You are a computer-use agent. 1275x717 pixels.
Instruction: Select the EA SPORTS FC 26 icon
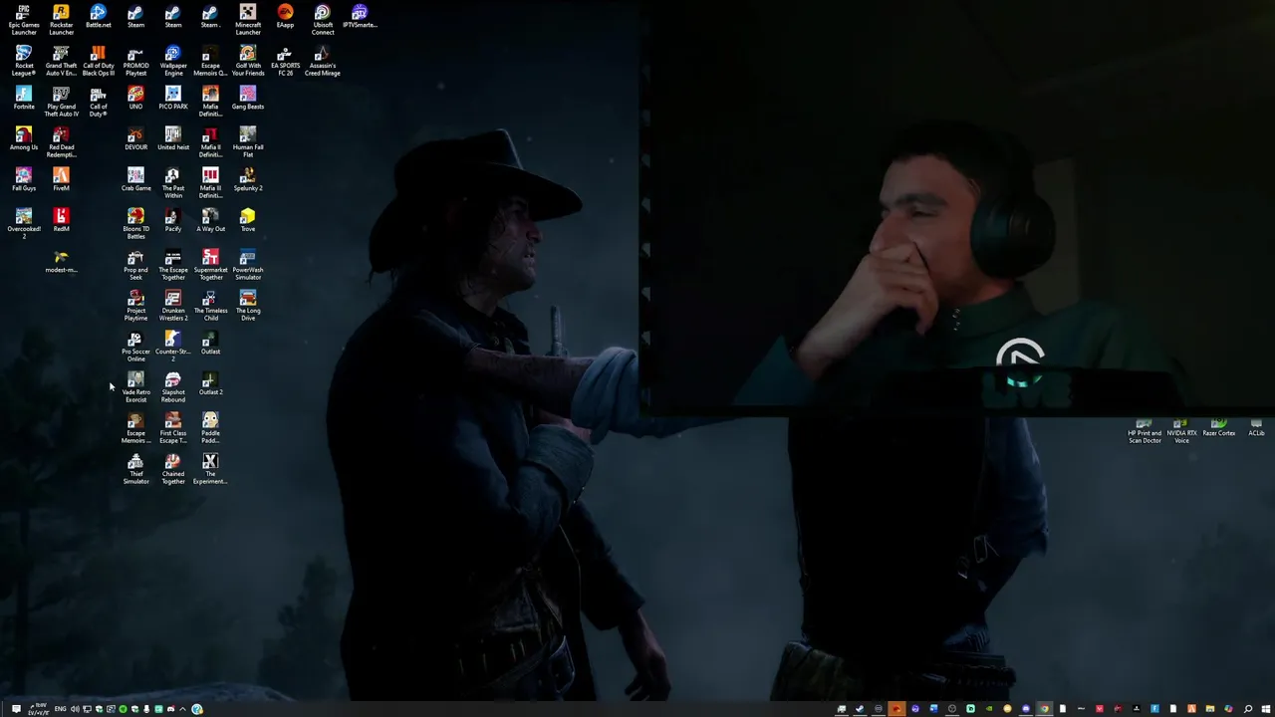(285, 60)
